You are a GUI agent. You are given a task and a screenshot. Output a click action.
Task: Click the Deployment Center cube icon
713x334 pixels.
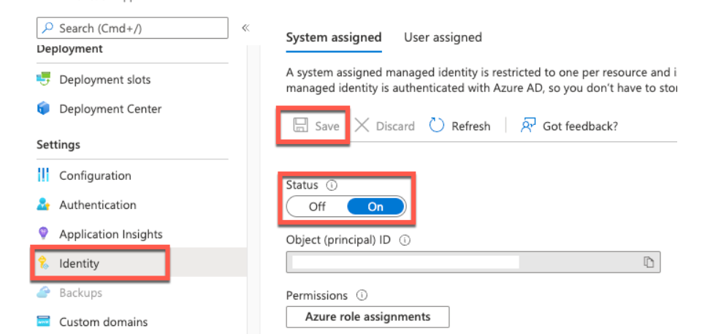(43, 109)
